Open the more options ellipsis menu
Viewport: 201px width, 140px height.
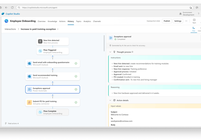[x=186, y=21]
